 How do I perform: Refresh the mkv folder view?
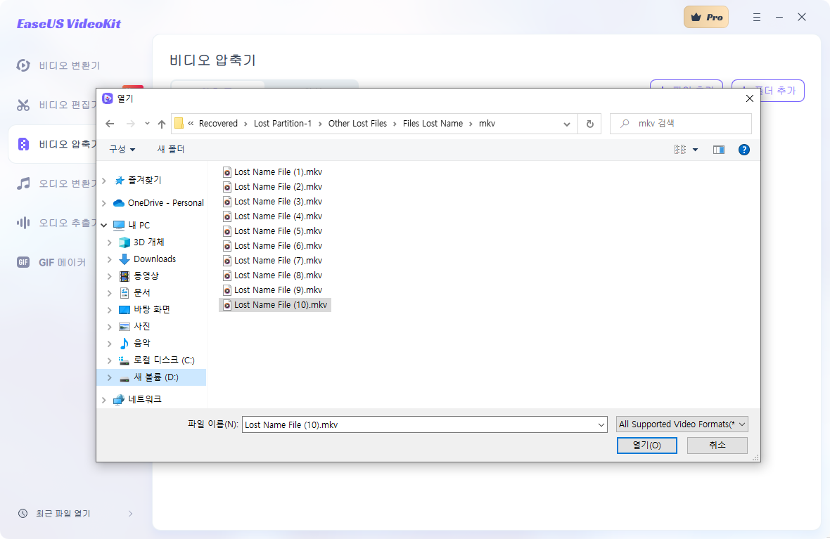[x=589, y=123]
